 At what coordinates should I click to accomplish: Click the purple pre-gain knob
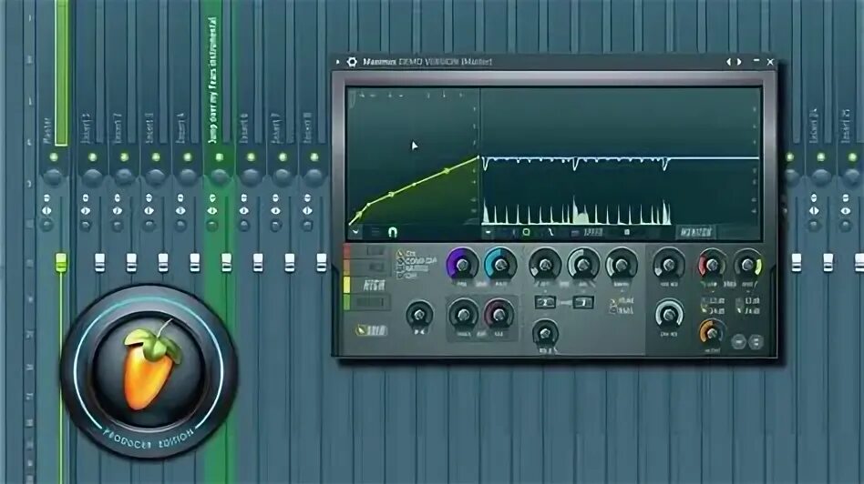click(462, 265)
